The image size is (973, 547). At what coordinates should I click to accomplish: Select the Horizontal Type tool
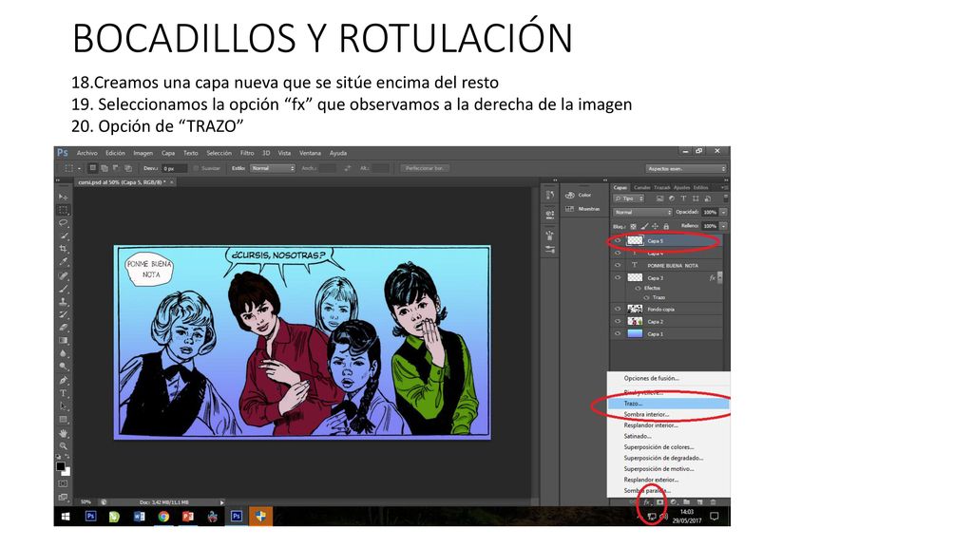point(64,393)
